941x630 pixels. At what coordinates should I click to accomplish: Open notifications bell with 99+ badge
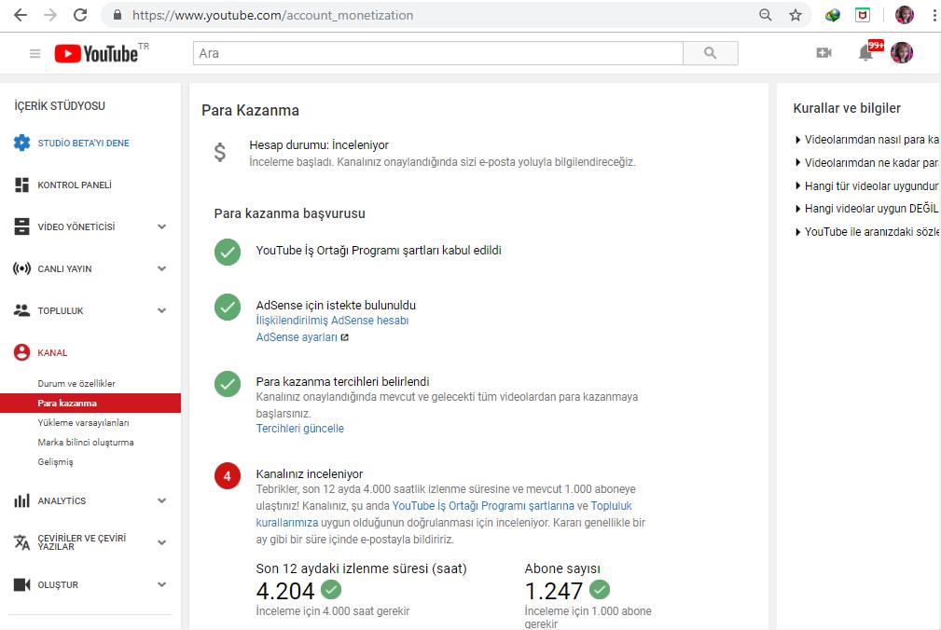pyautogui.click(x=867, y=51)
